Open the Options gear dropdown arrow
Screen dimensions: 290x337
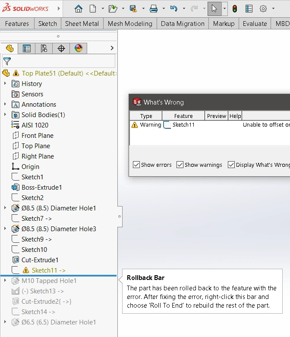pyautogui.click(x=273, y=9)
